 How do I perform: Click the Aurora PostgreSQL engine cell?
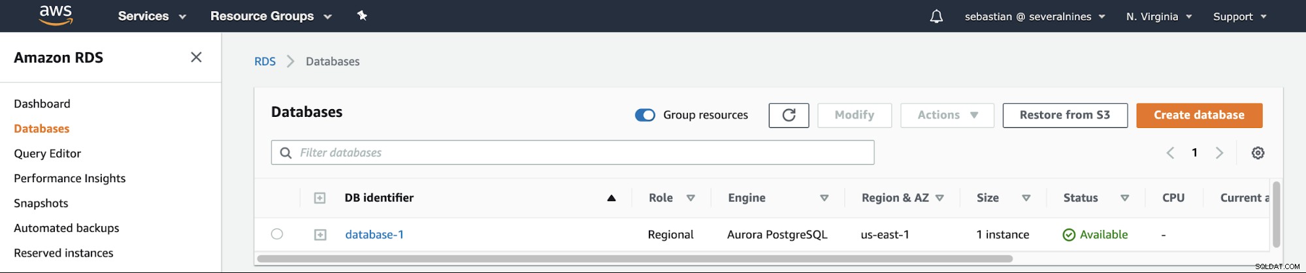[777, 234]
